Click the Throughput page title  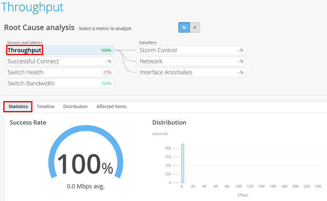pos(32,7)
